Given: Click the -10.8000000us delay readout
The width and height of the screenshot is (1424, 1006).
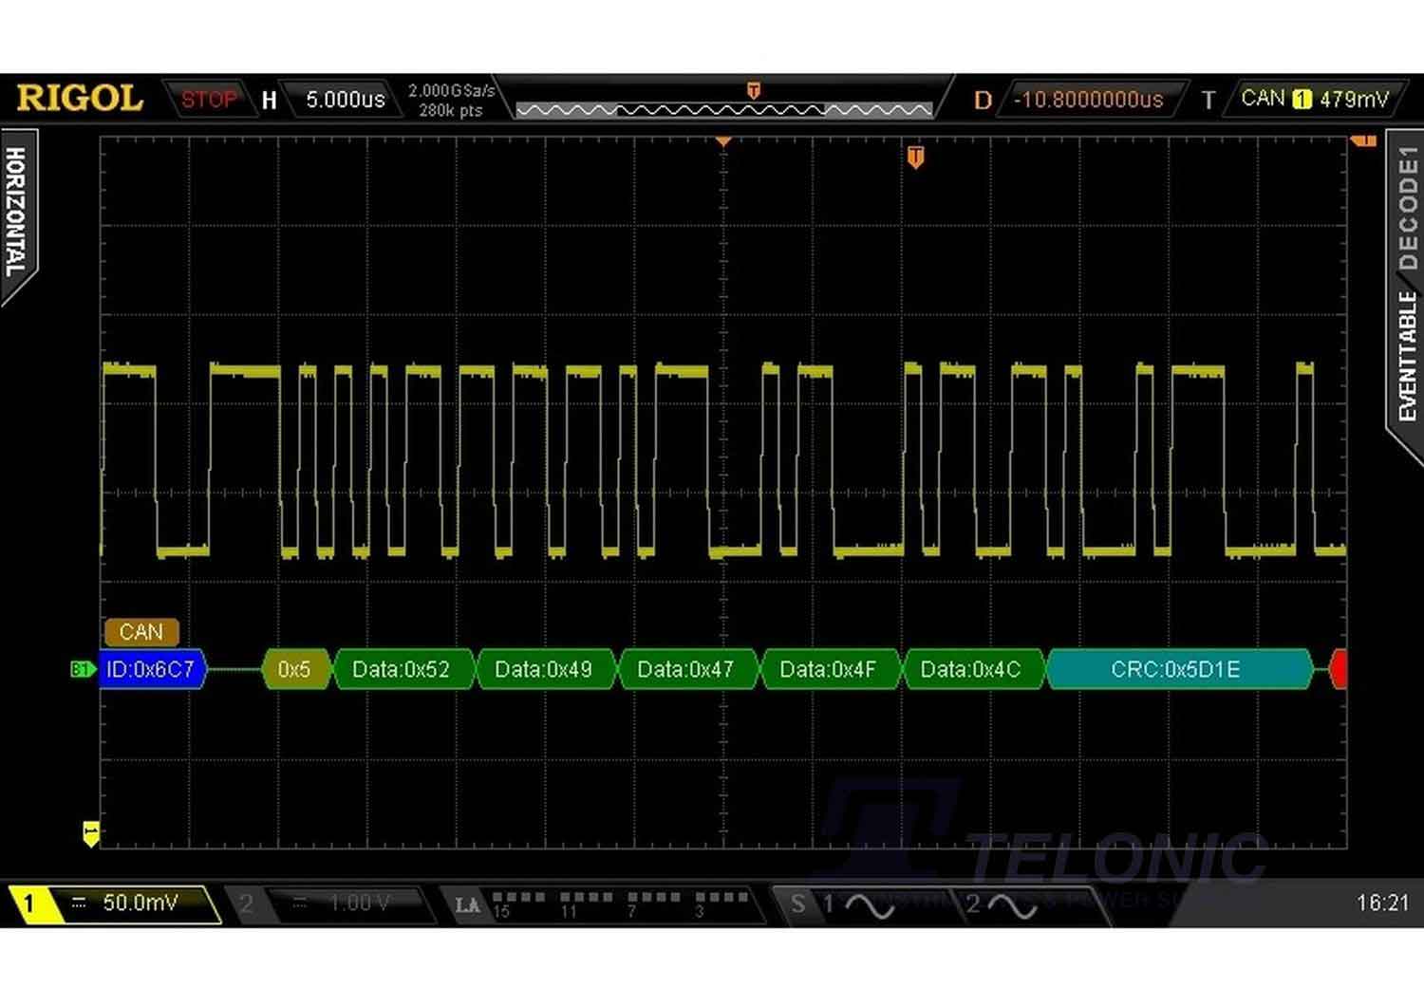Looking at the screenshot, I should point(1089,99).
